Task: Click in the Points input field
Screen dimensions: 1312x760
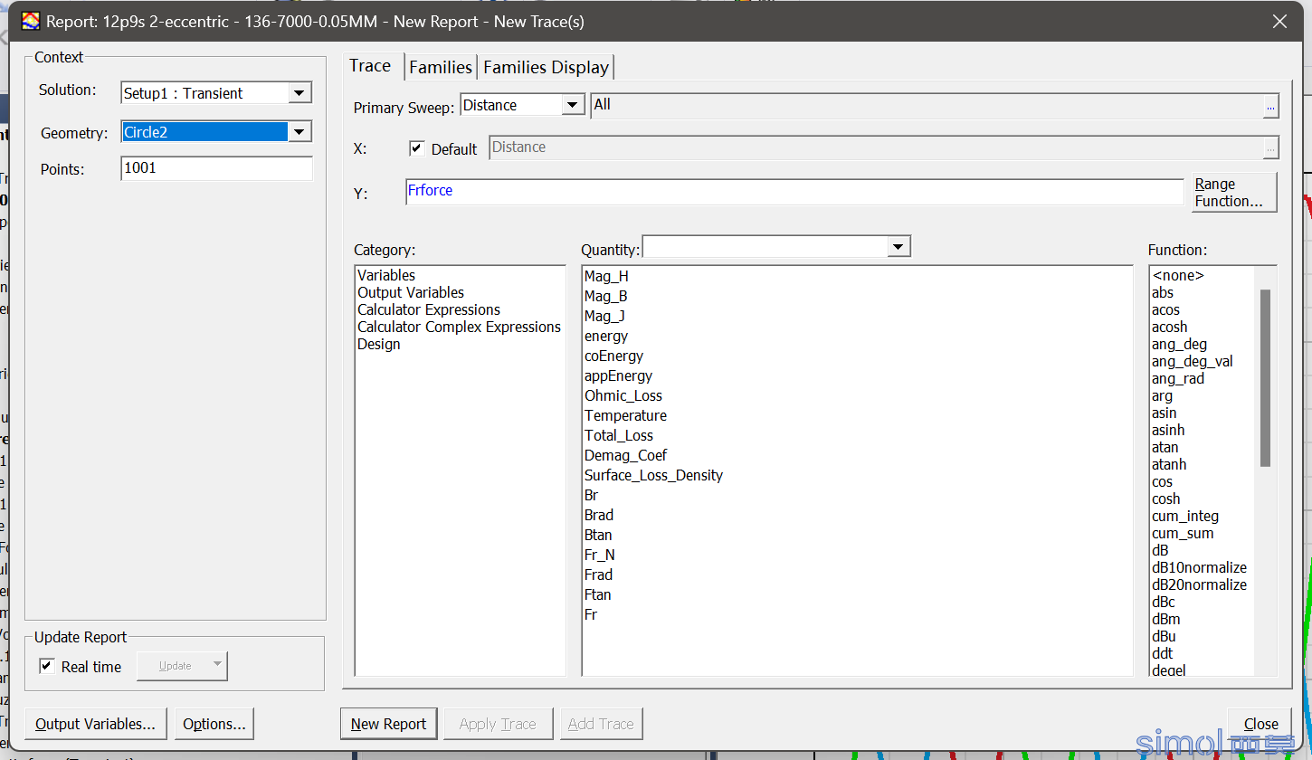Action: pos(217,168)
